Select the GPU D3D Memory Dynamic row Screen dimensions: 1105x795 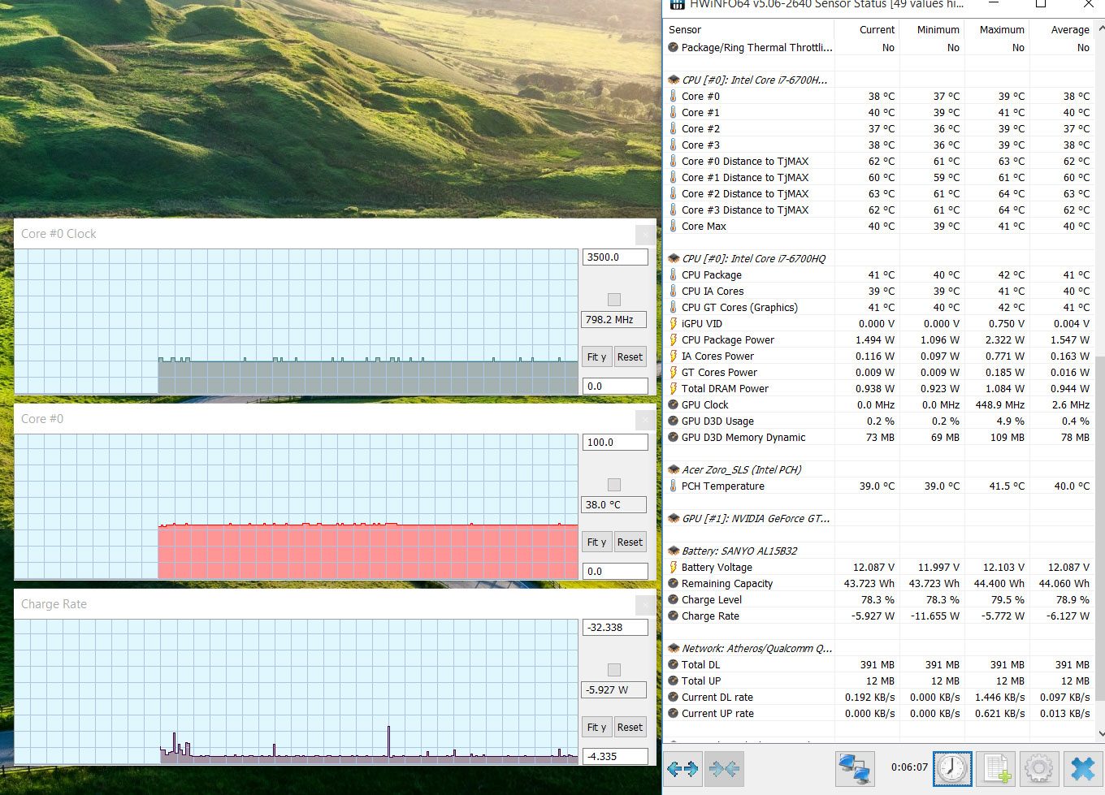pos(879,437)
